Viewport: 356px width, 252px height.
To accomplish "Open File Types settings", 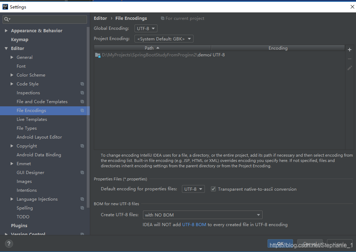I will click(x=27, y=128).
